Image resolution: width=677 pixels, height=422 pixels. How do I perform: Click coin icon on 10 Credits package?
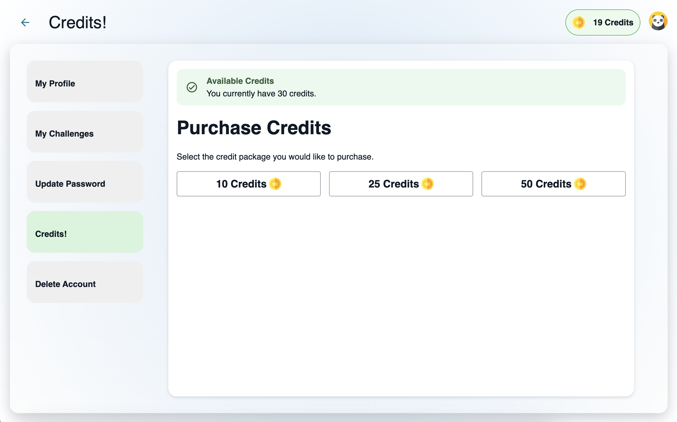click(x=275, y=184)
